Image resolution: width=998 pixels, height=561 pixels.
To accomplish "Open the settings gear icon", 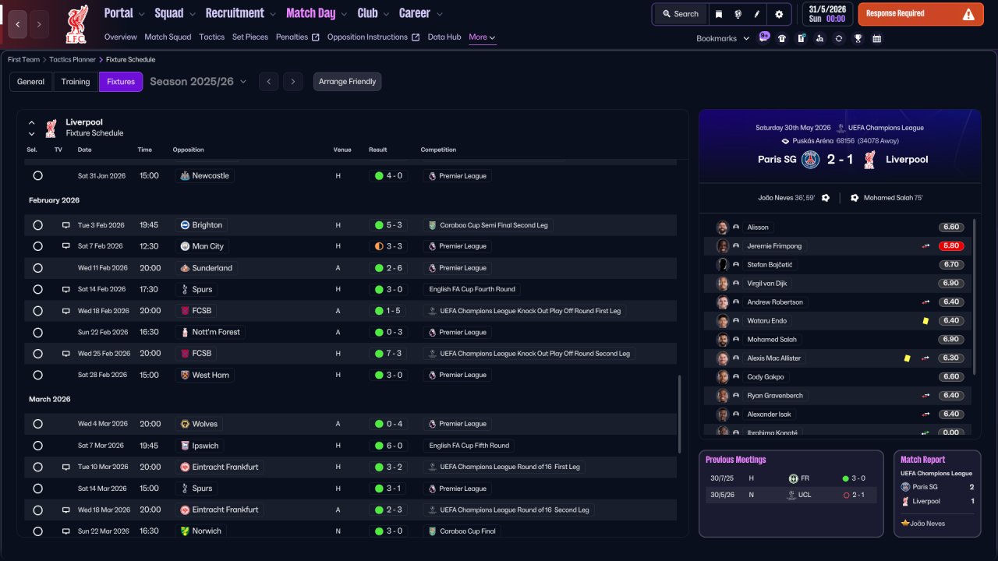I will click(779, 14).
